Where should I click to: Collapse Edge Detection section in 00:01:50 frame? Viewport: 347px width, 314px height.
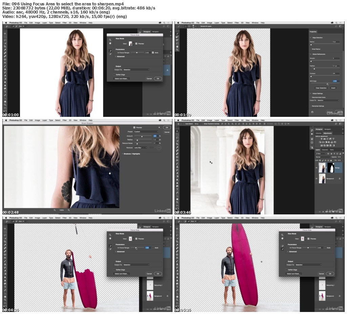(310, 38)
